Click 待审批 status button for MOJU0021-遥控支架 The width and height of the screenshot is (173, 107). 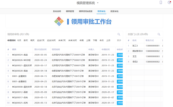(x=120, y=66)
